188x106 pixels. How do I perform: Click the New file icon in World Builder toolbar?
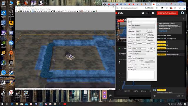16,11
